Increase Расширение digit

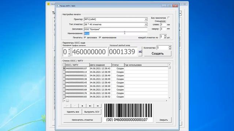[69, 49]
